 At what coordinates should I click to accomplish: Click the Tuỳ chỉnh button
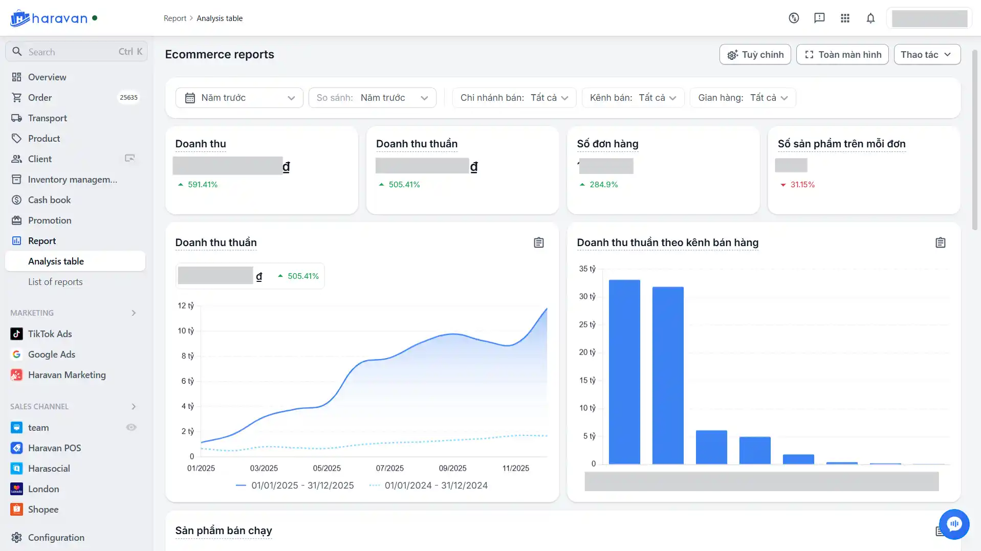755,54
